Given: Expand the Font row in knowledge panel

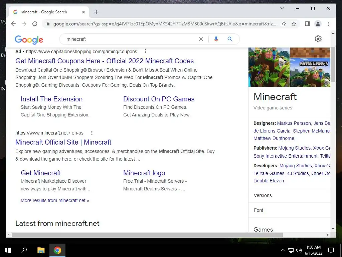Looking at the screenshot, I should 290,210.
